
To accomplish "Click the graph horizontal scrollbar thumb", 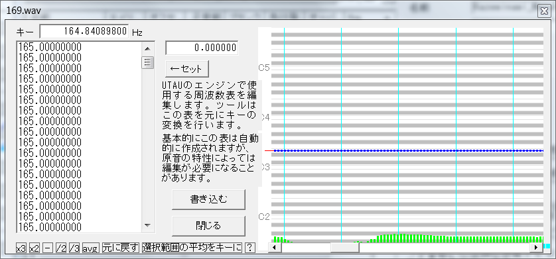I will 344,247.
